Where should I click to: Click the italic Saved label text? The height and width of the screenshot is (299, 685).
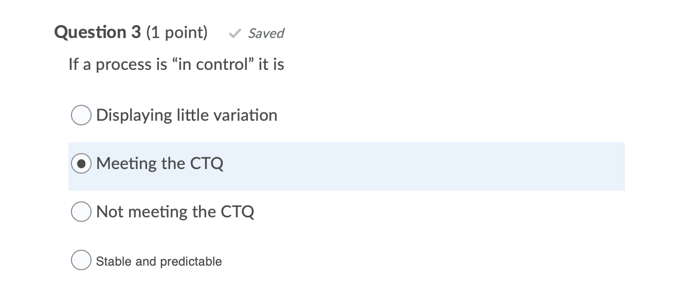266,33
